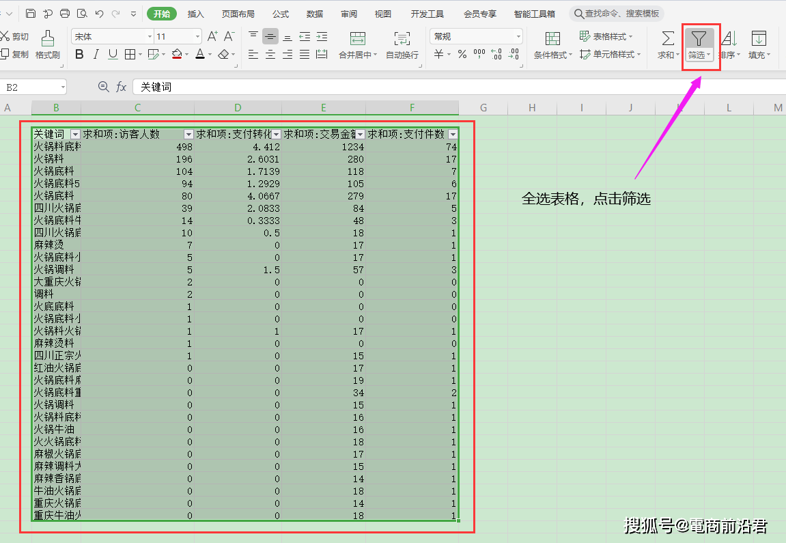Click the search commands box
Screen dimensions: 786x543
[617, 14]
